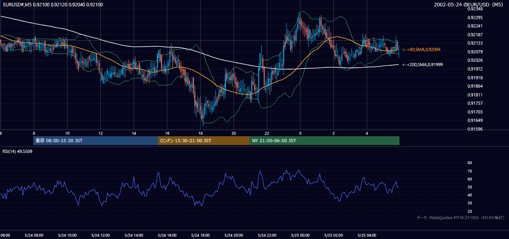Click the 5/25 04:00 date label
This screenshot has height=239, width=509.
pyautogui.click(x=367, y=235)
